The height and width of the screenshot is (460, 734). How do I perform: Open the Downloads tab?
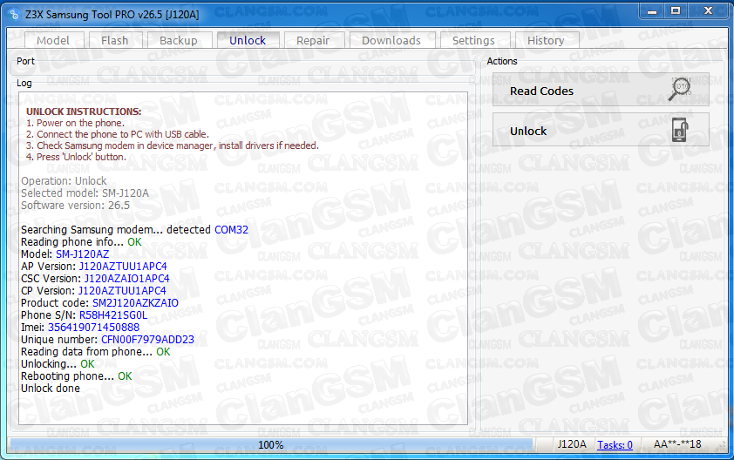(391, 40)
